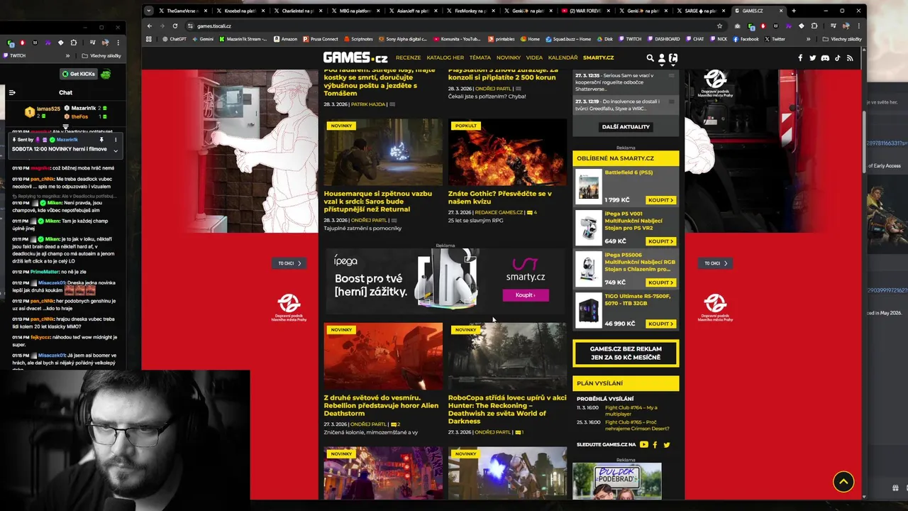
Task: Focus the games.tiscali.cz address bar
Action: click(x=454, y=26)
